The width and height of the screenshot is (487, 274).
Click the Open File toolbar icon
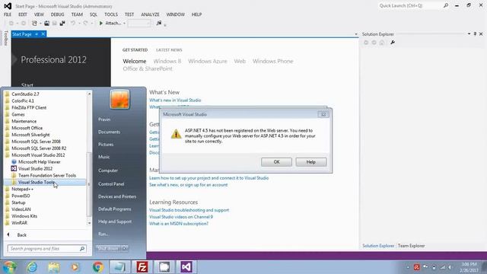tap(46, 24)
